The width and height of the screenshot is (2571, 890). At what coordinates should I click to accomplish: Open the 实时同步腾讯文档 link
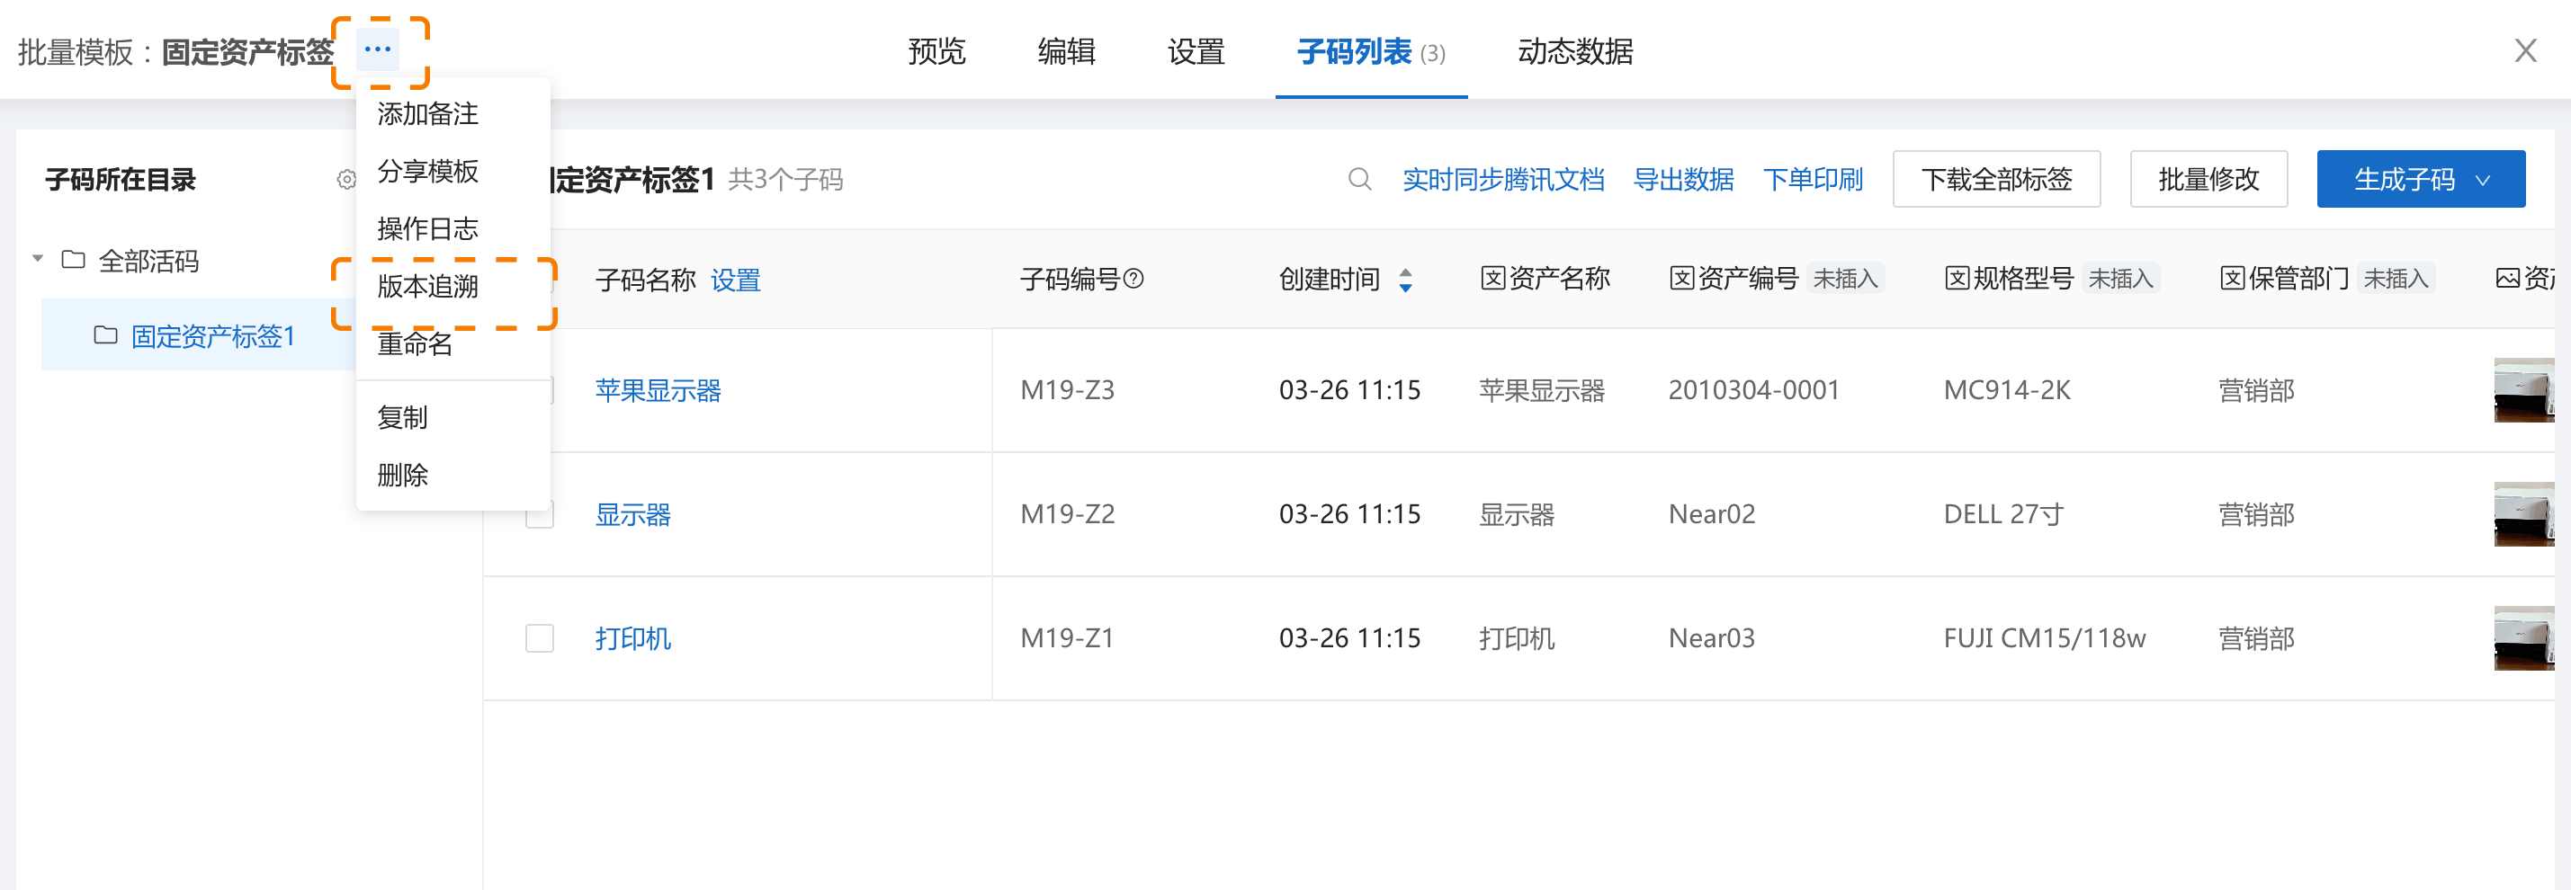1502,180
